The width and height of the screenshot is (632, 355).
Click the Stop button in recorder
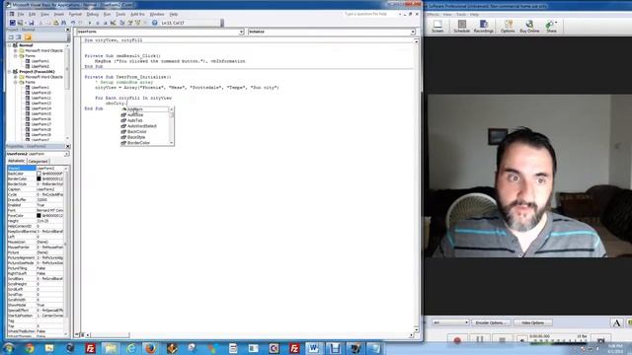point(503,340)
